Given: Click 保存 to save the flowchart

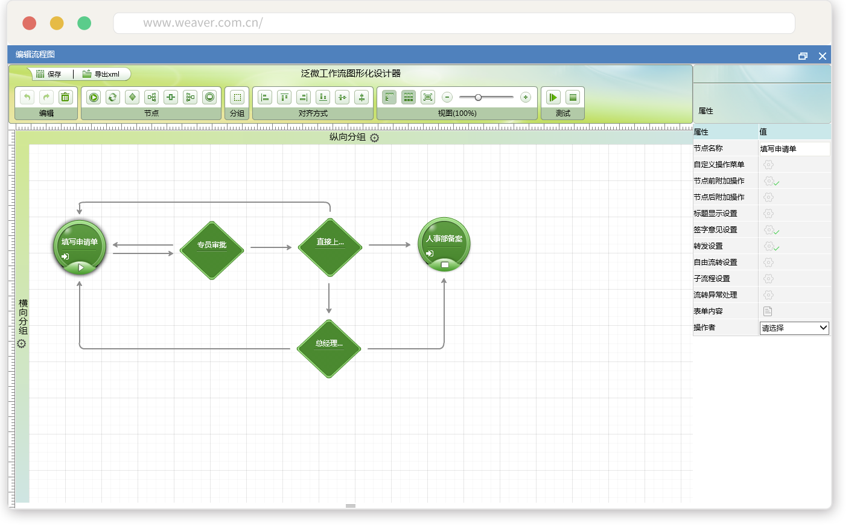Looking at the screenshot, I should click(48, 74).
